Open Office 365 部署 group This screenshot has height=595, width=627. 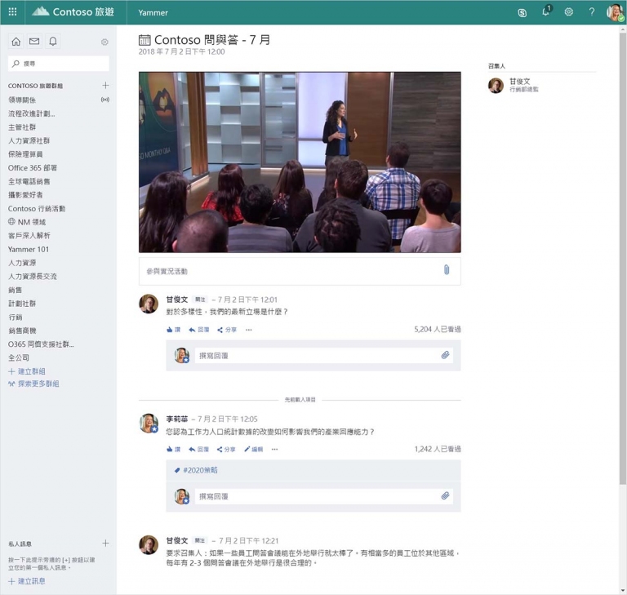(33, 168)
